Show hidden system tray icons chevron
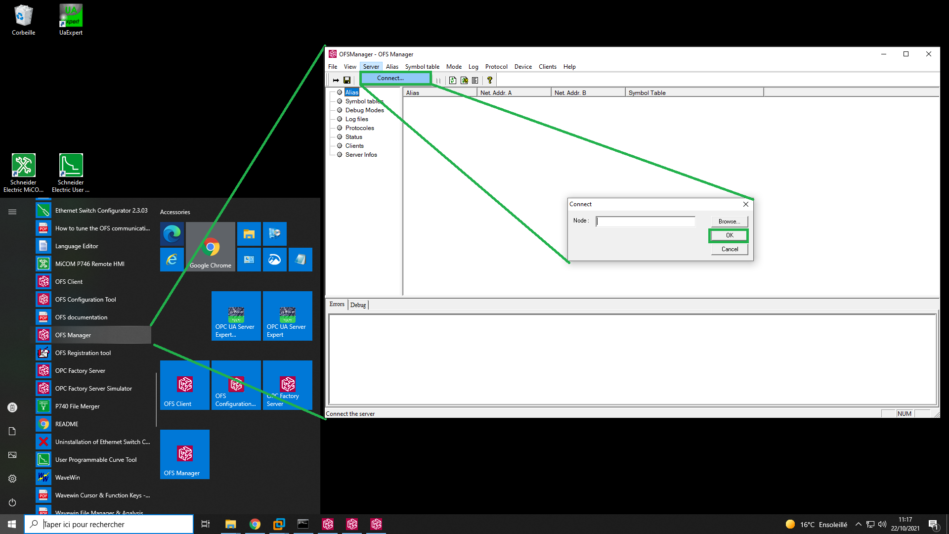This screenshot has height=534, width=949. pos(859,524)
